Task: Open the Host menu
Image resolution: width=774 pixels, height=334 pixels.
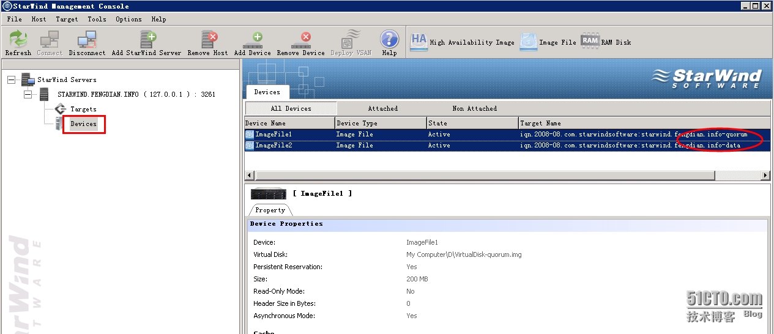Action: (39, 19)
